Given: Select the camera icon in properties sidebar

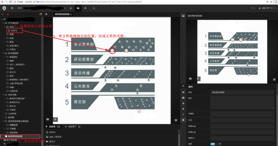Looking at the screenshot, I should [x=183, y=98].
